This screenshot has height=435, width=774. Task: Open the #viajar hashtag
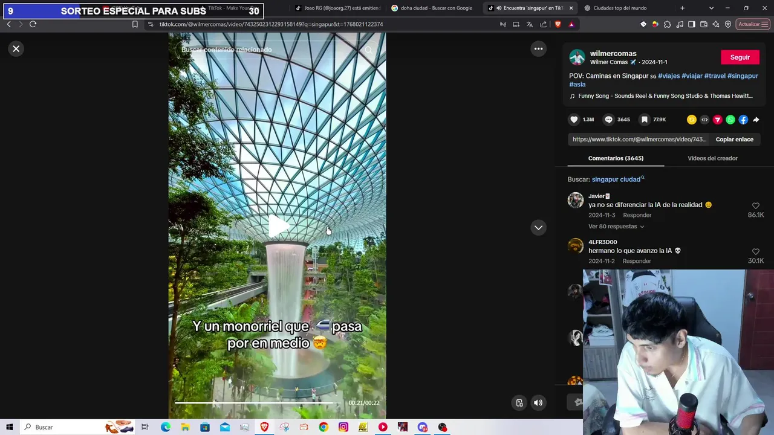pos(692,76)
